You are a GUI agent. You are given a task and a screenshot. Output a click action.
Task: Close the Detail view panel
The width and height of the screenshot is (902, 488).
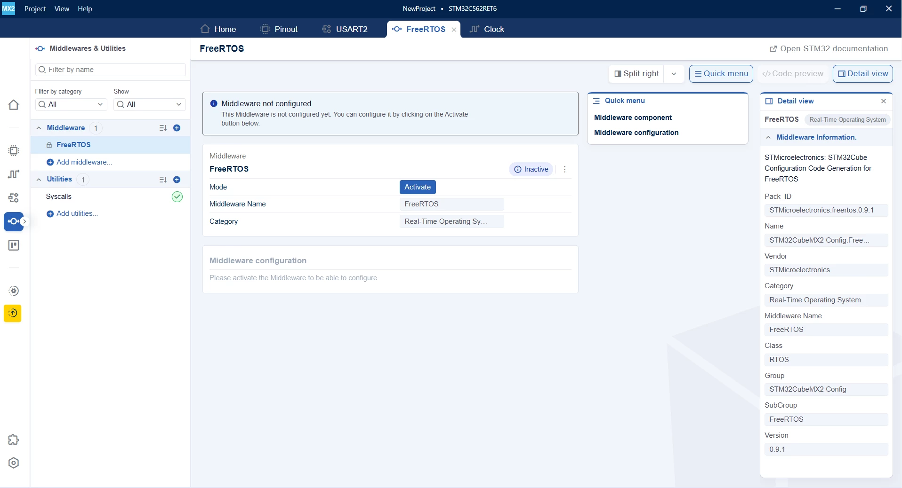884,101
